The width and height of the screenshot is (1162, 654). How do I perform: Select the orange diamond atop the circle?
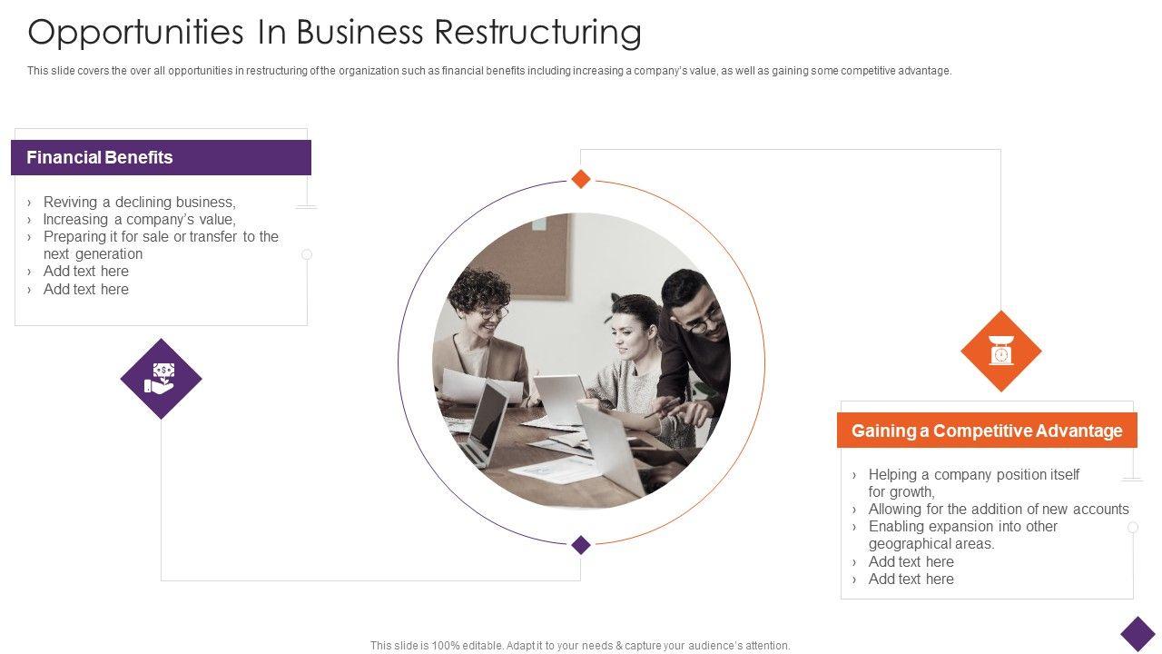click(581, 179)
